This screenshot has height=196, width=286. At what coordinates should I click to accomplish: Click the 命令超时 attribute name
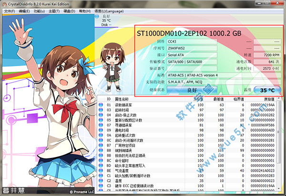pos(122,160)
